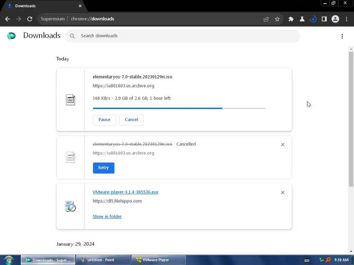Remove the cancelled elementaryos entry

tap(283, 145)
